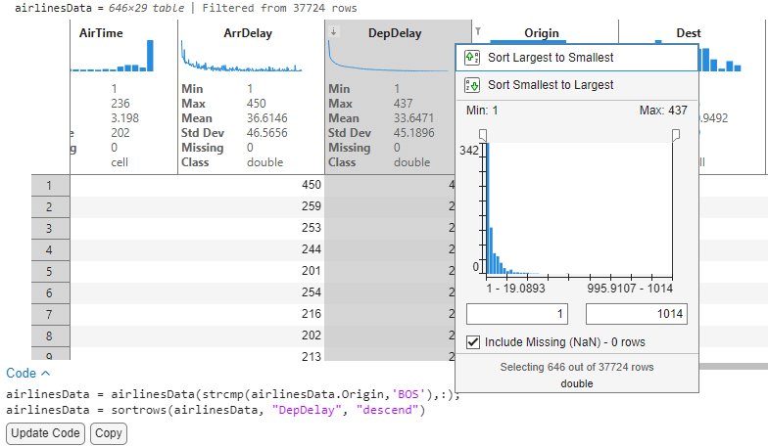Image resolution: width=768 pixels, height=447 pixels.
Task: Choose Sort Smallest to Largest option
Action: tap(551, 85)
